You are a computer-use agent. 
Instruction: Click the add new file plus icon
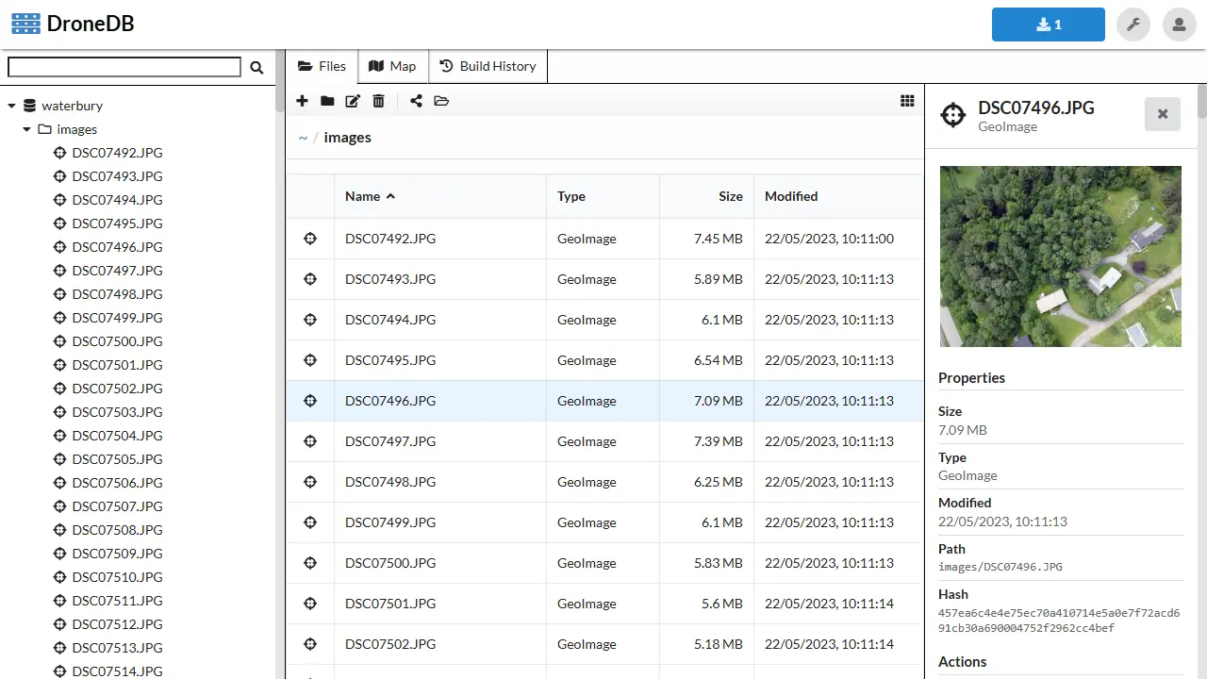pos(302,101)
